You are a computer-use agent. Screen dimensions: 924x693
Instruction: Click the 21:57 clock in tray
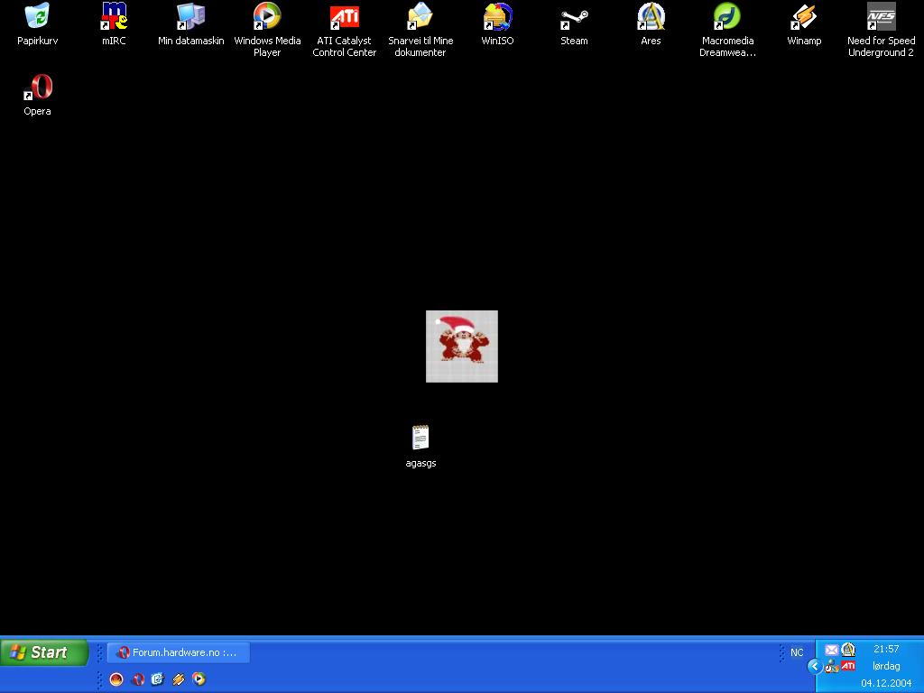click(x=886, y=649)
